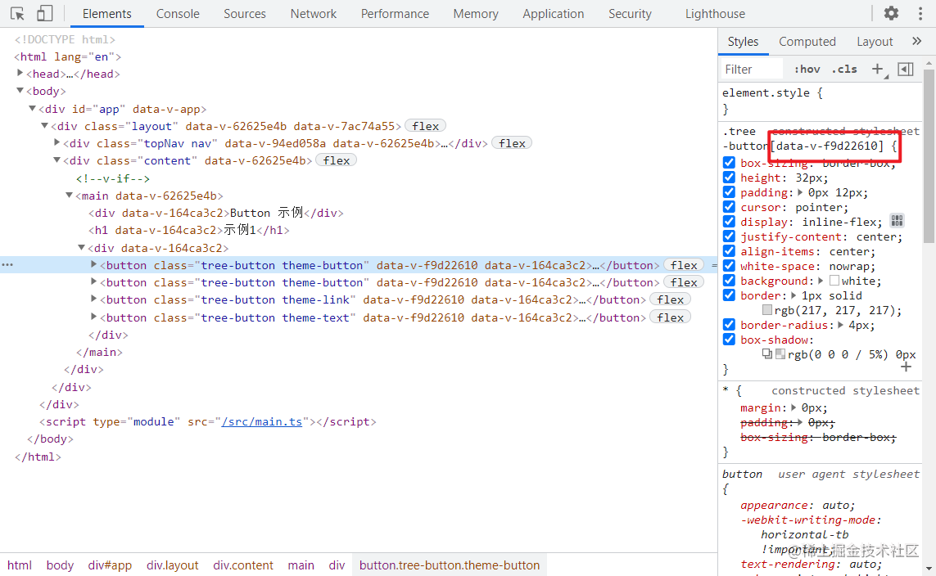Disable the cursor: pointer style
The height and width of the screenshot is (576, 936).
coord(729,206)
